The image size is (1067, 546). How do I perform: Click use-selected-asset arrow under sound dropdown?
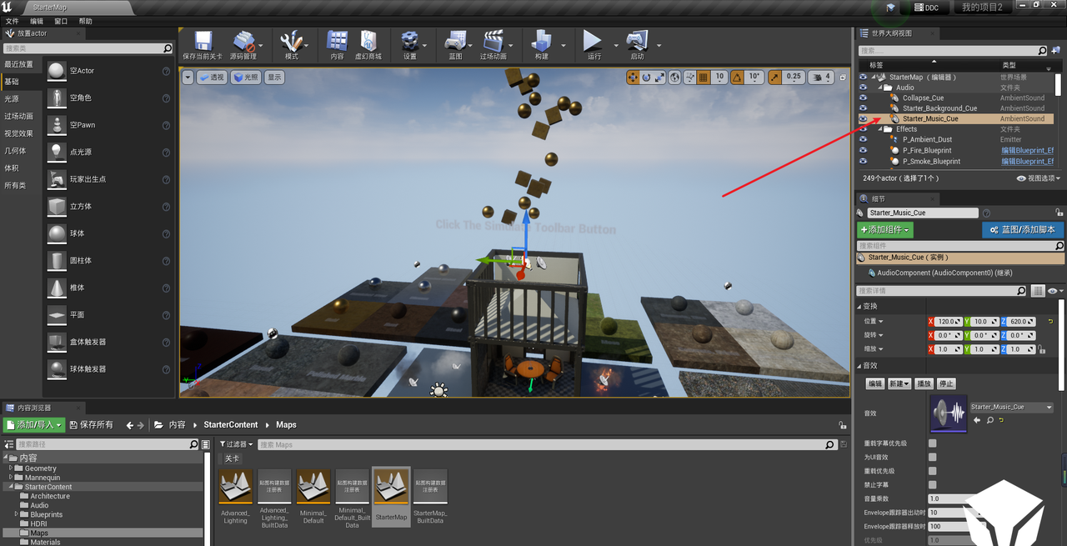tap(977, 420)
